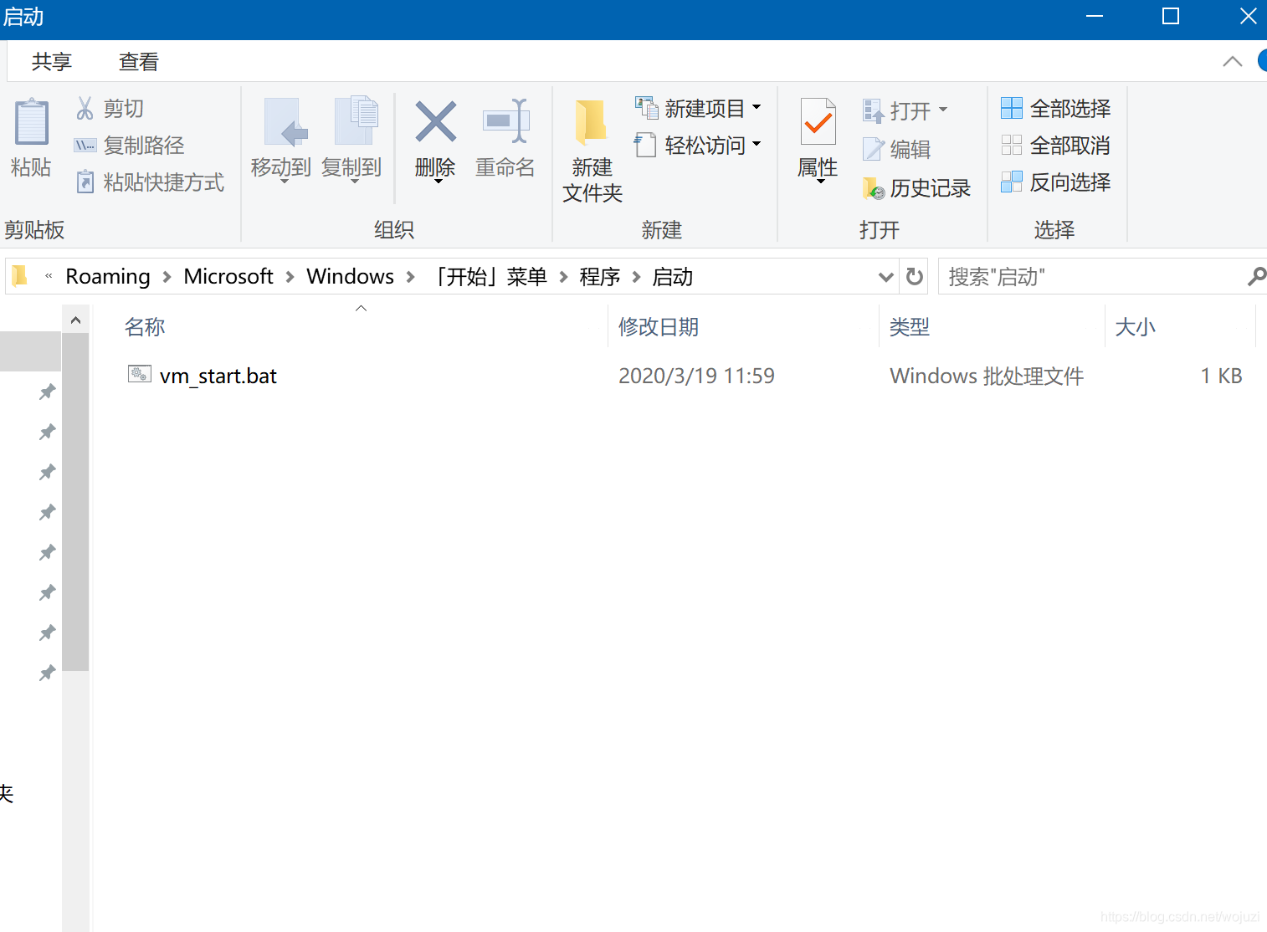This screenshot has height=932, width=1267.
Task: Expand the 打开 dropdown arrow
Action: (x=943, y=110)
